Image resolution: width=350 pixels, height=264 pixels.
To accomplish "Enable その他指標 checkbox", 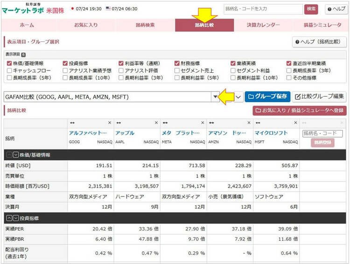I will (x=289, y=77).
